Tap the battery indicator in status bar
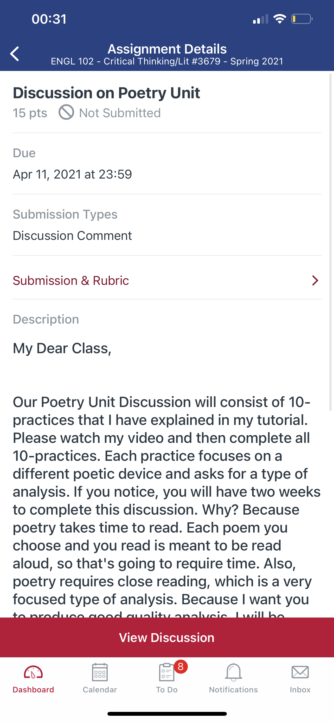 click(x=301, y=19)
